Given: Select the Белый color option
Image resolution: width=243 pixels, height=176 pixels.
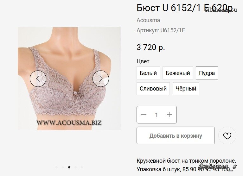Looking at the screenshot, I should pos(148,73).
